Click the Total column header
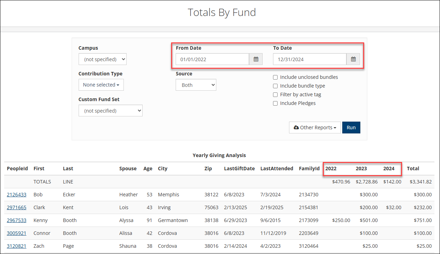 click(x=413, y=169)
